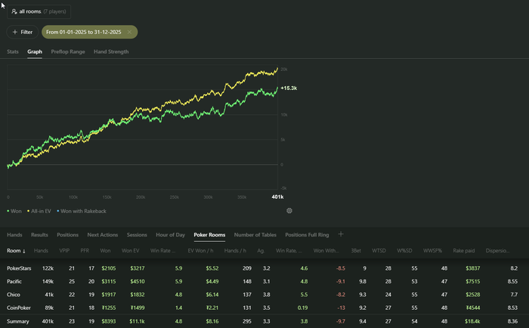Select the Graph tab

[35, 51]
